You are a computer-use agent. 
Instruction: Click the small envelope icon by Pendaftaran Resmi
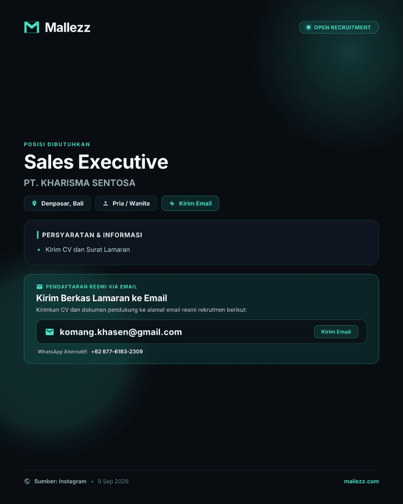click(40, 287)
